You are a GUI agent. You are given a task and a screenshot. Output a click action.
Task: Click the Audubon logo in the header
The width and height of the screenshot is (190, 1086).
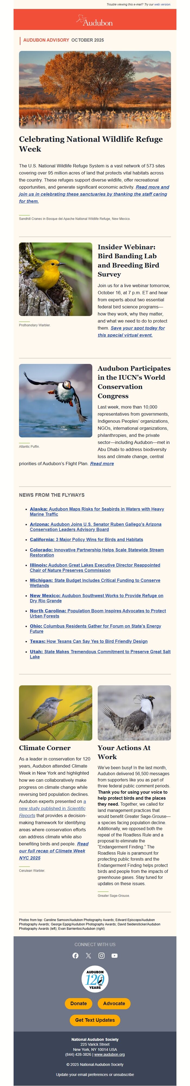point(95,21)
